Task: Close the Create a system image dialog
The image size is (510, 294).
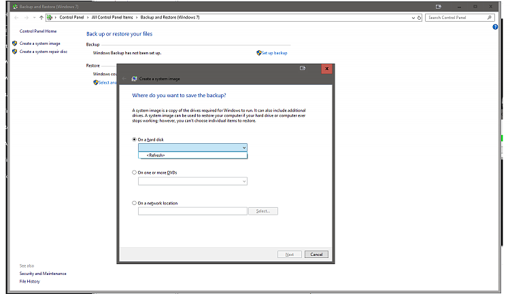Action: point(327,69)
